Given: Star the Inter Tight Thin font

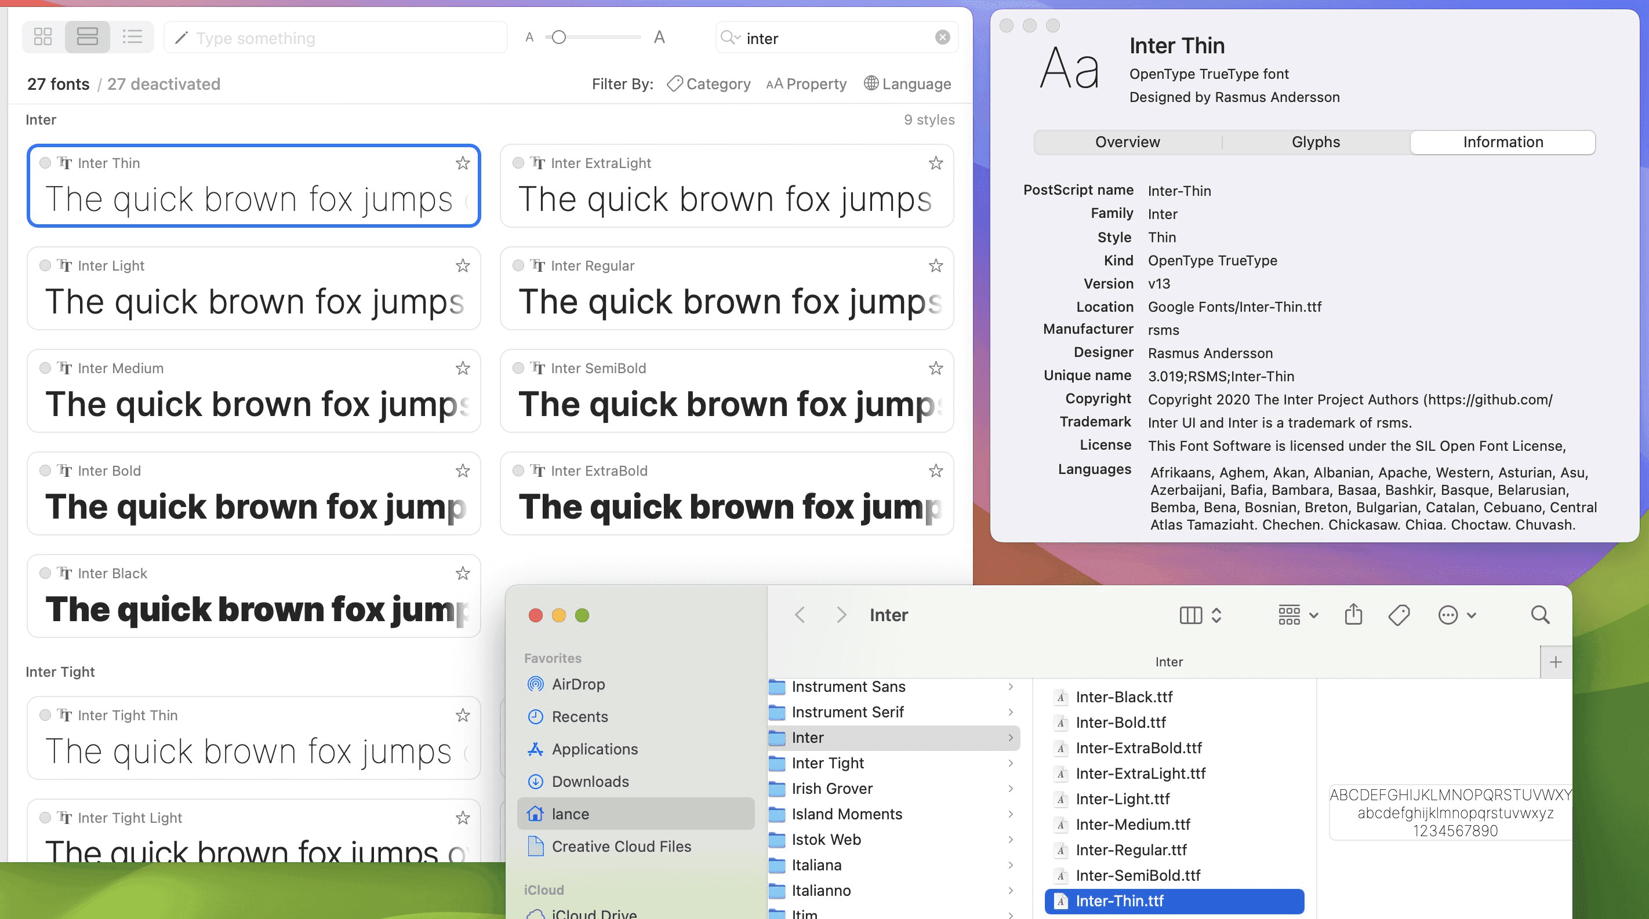Looking at the screenshot, I should pyautogui.click(x=463, y=715).
